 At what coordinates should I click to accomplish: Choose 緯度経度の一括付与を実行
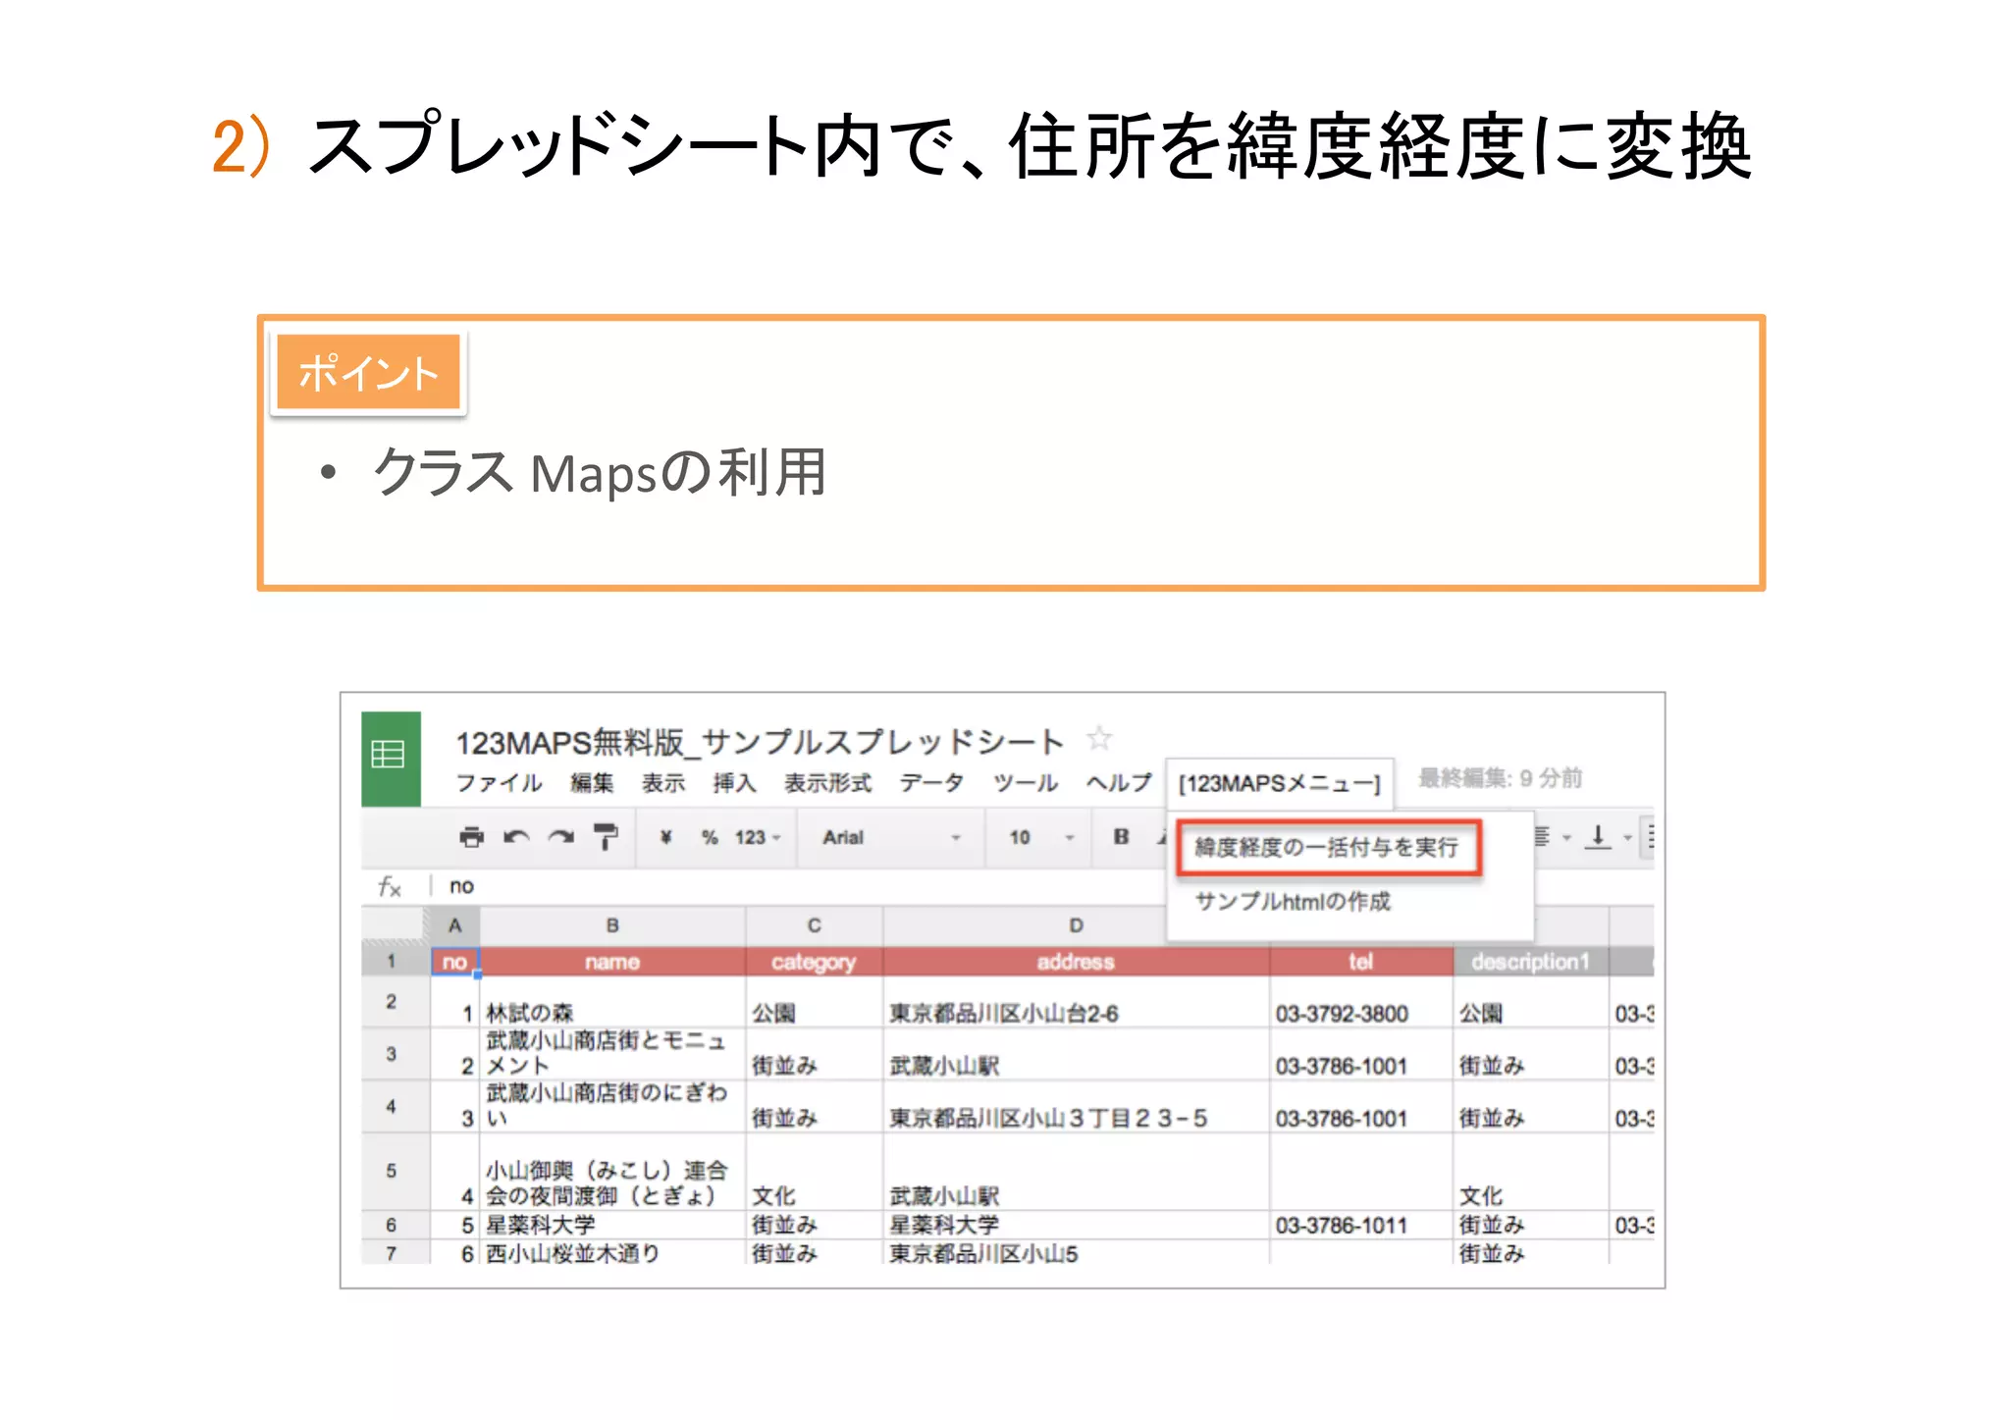(1327, 847)
